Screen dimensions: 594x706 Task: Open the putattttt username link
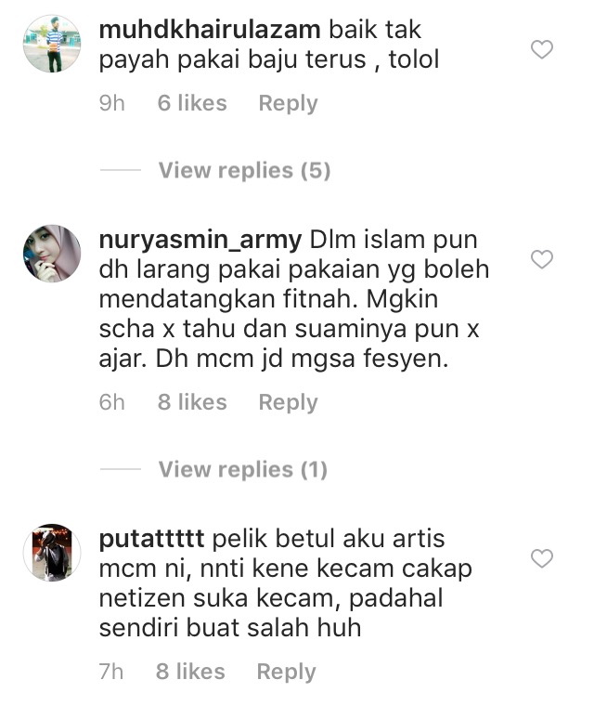tap(151, 539)
